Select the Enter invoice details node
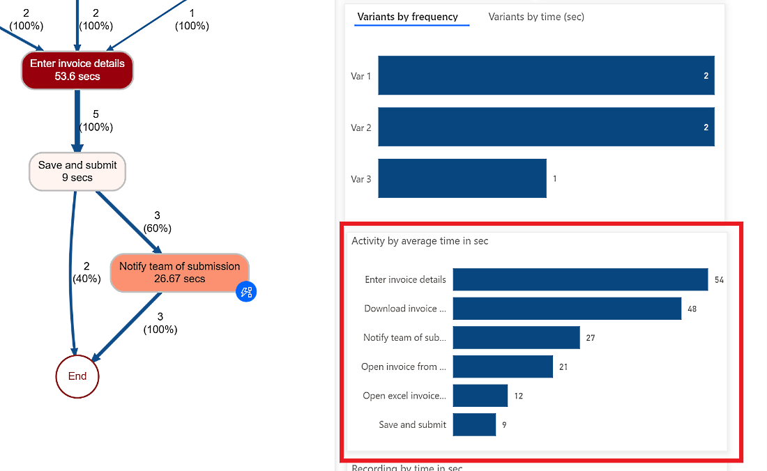767x471 pixels. [77, 70]
